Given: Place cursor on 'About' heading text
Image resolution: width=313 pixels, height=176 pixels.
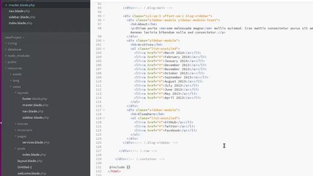Looking at the screenshot, I should coord(143,24).
